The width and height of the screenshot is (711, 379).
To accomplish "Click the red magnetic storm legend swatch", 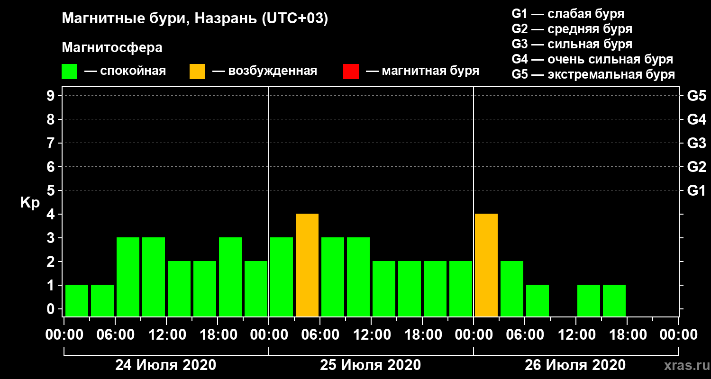I will pos(351,72).
